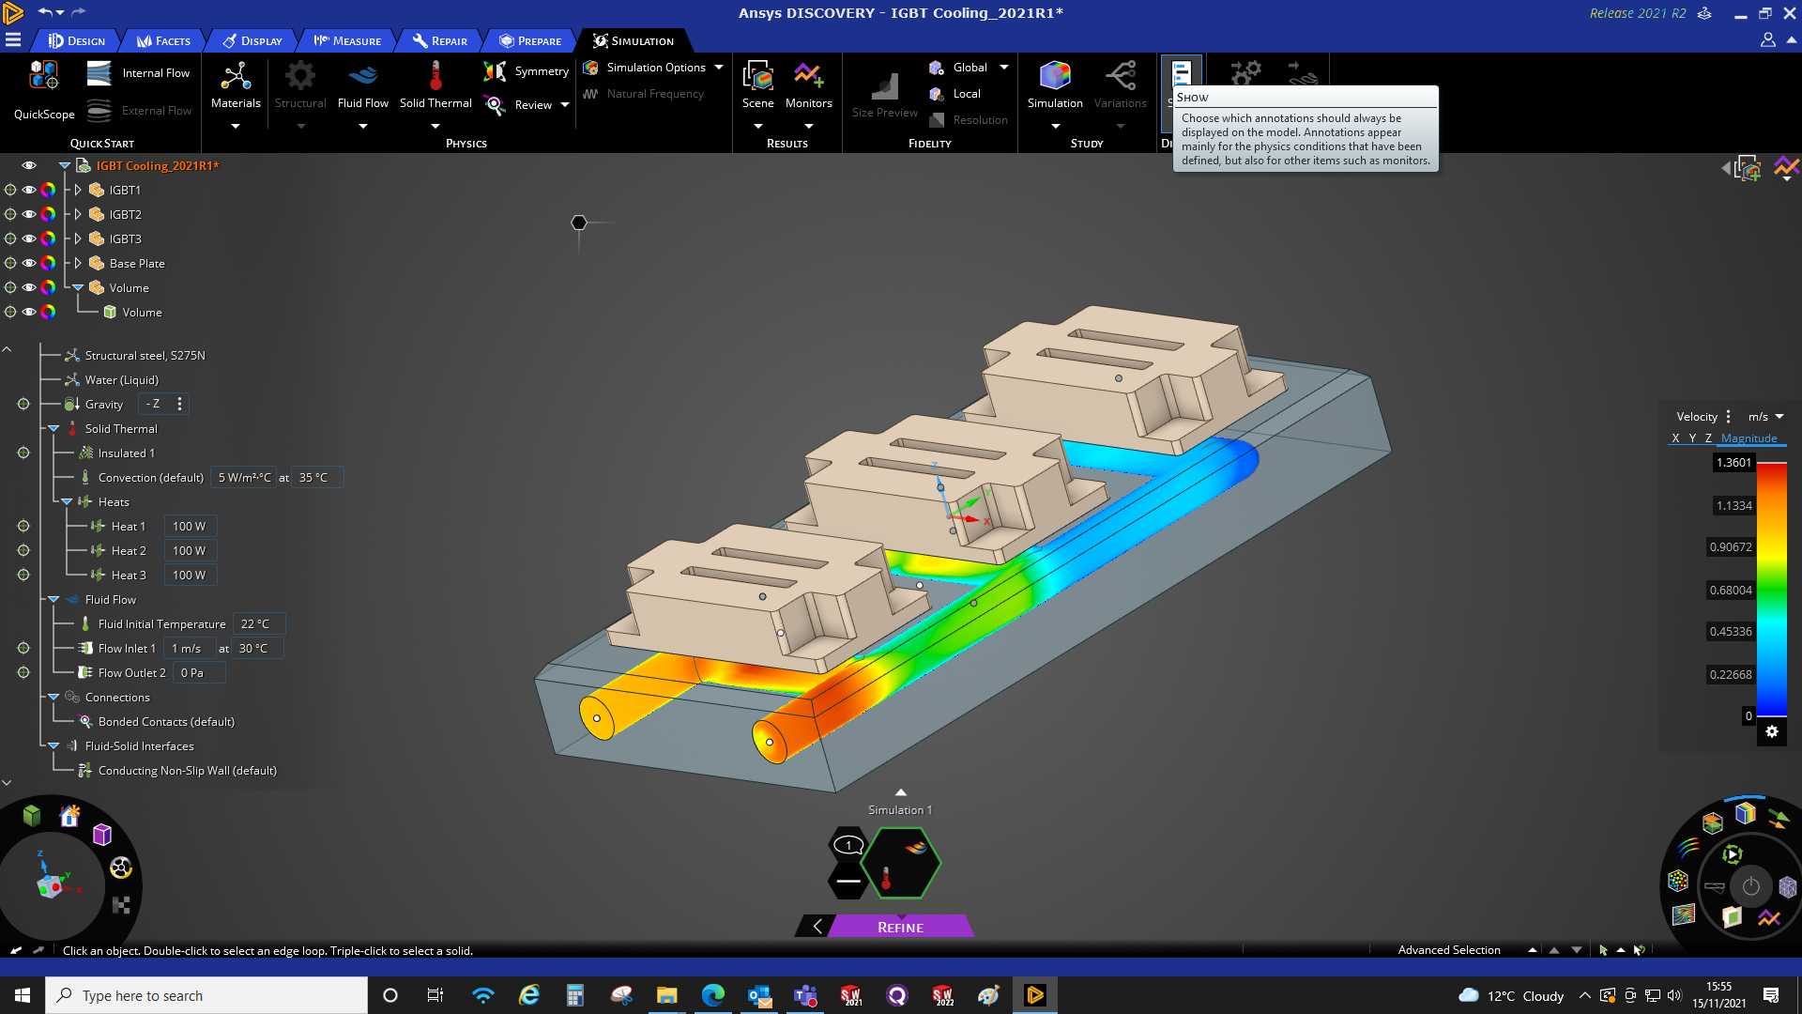Click color wheel for IGBT1
Viewport: 1802px width, 1014px height.
[48, 190]
